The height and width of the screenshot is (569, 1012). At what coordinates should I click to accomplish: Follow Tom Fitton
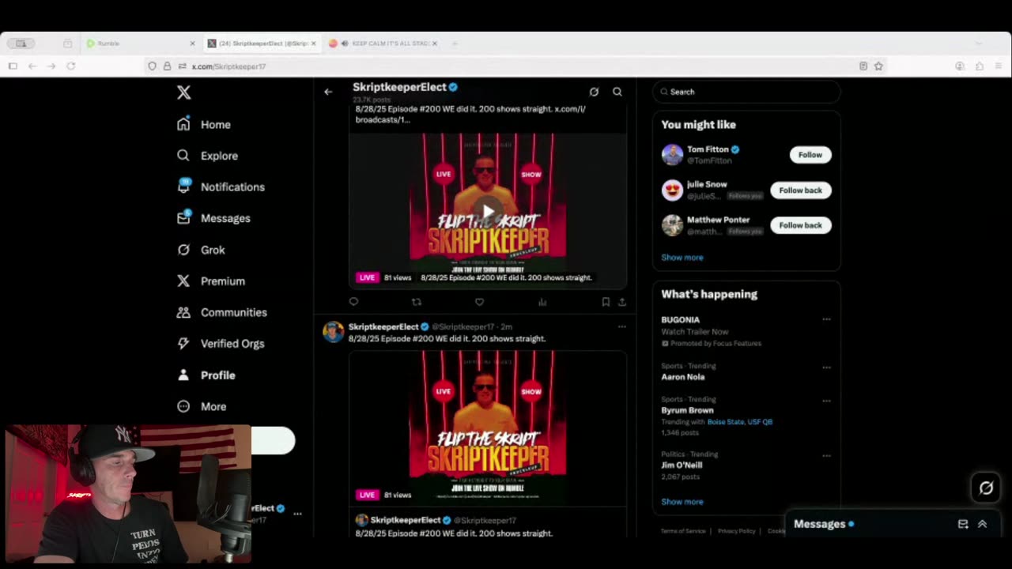[810, 155]
